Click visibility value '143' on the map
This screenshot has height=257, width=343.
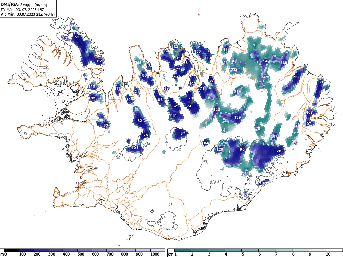tap(267, 61)
